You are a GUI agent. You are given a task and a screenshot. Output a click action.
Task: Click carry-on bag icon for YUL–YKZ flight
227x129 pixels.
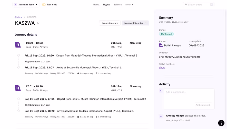coord(78,73)
